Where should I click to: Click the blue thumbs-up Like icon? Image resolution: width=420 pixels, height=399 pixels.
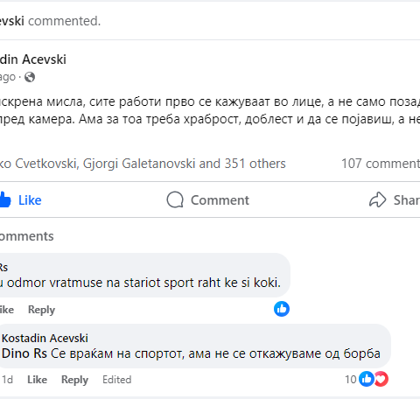click(5, 199)
